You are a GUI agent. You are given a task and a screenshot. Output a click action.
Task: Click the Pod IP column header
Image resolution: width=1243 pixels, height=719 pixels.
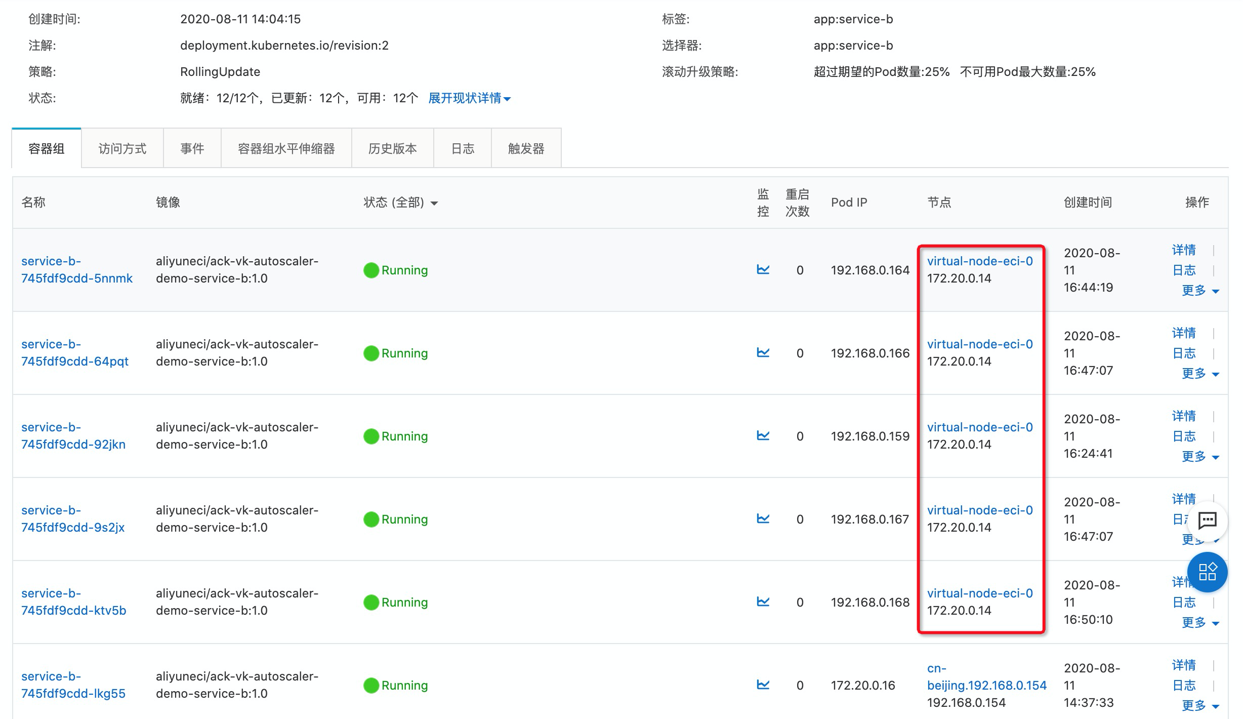[x=849, y=203]
